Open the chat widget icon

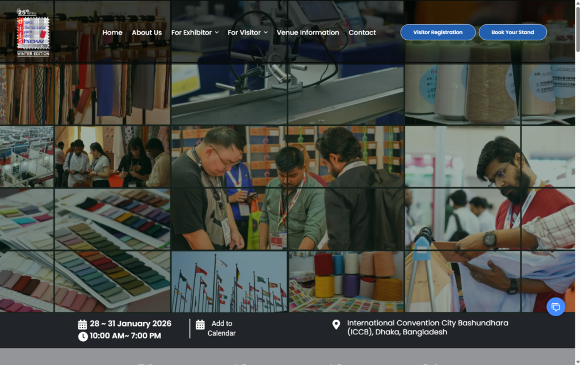point(555,307)
